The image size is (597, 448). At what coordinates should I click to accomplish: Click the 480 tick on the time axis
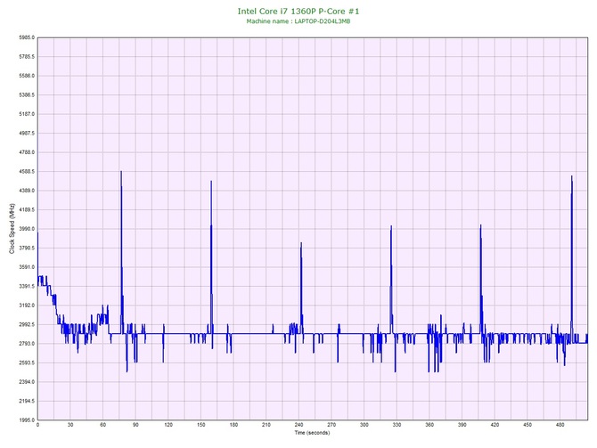pos(560,425)
